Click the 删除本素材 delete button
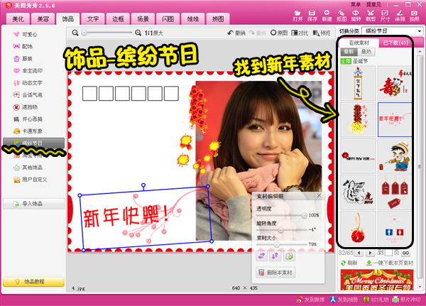Viewport: 426px width, 306px height. click(x=275, y=273)
